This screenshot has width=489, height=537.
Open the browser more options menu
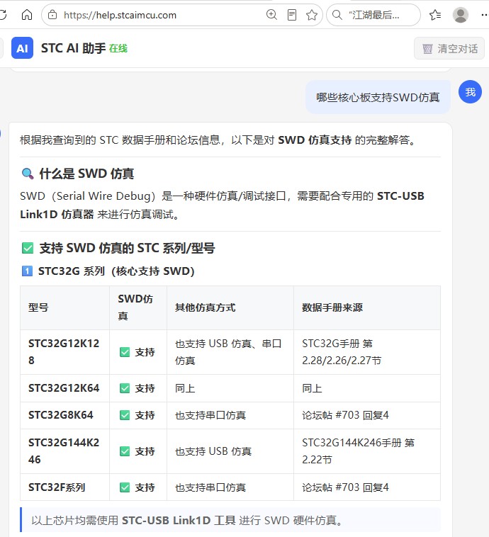point(484,15)
